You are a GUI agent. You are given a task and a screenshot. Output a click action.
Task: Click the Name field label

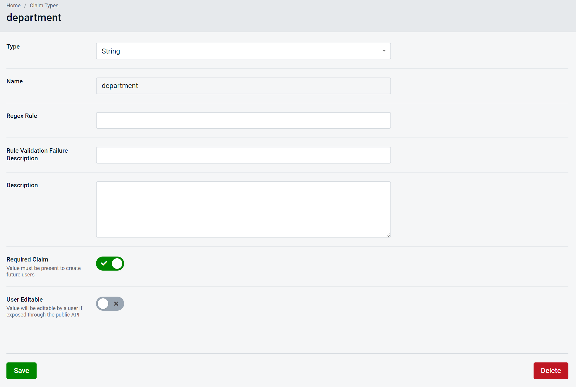[14, 81]
